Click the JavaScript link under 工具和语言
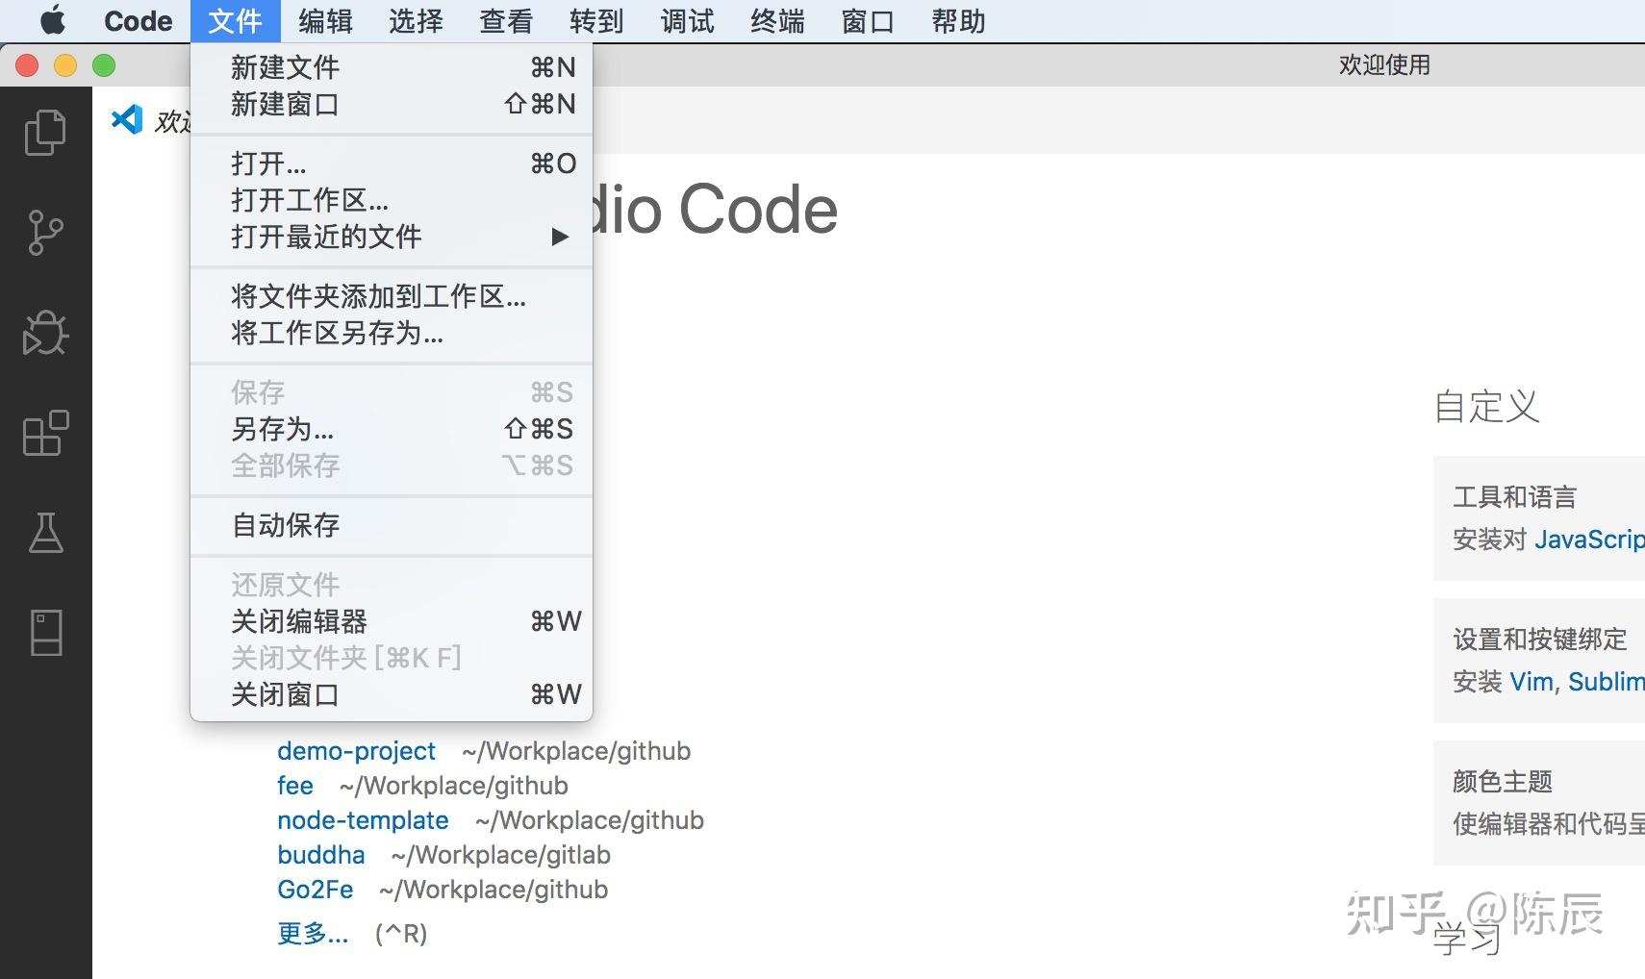The width and height of the screenshot is (1645, 979). click(1589, 540)
